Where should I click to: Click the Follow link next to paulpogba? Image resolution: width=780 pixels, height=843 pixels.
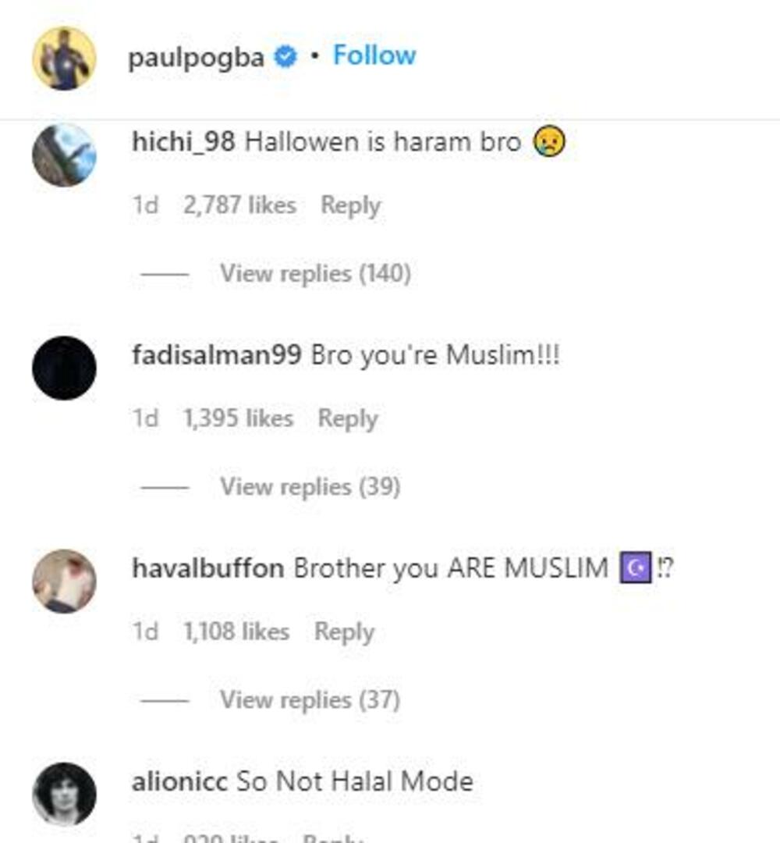[374, 55]
